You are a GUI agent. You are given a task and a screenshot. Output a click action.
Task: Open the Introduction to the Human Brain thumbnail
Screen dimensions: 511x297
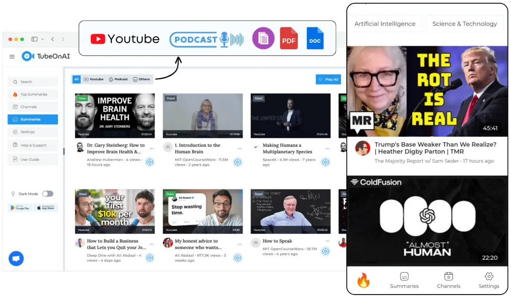203,116
